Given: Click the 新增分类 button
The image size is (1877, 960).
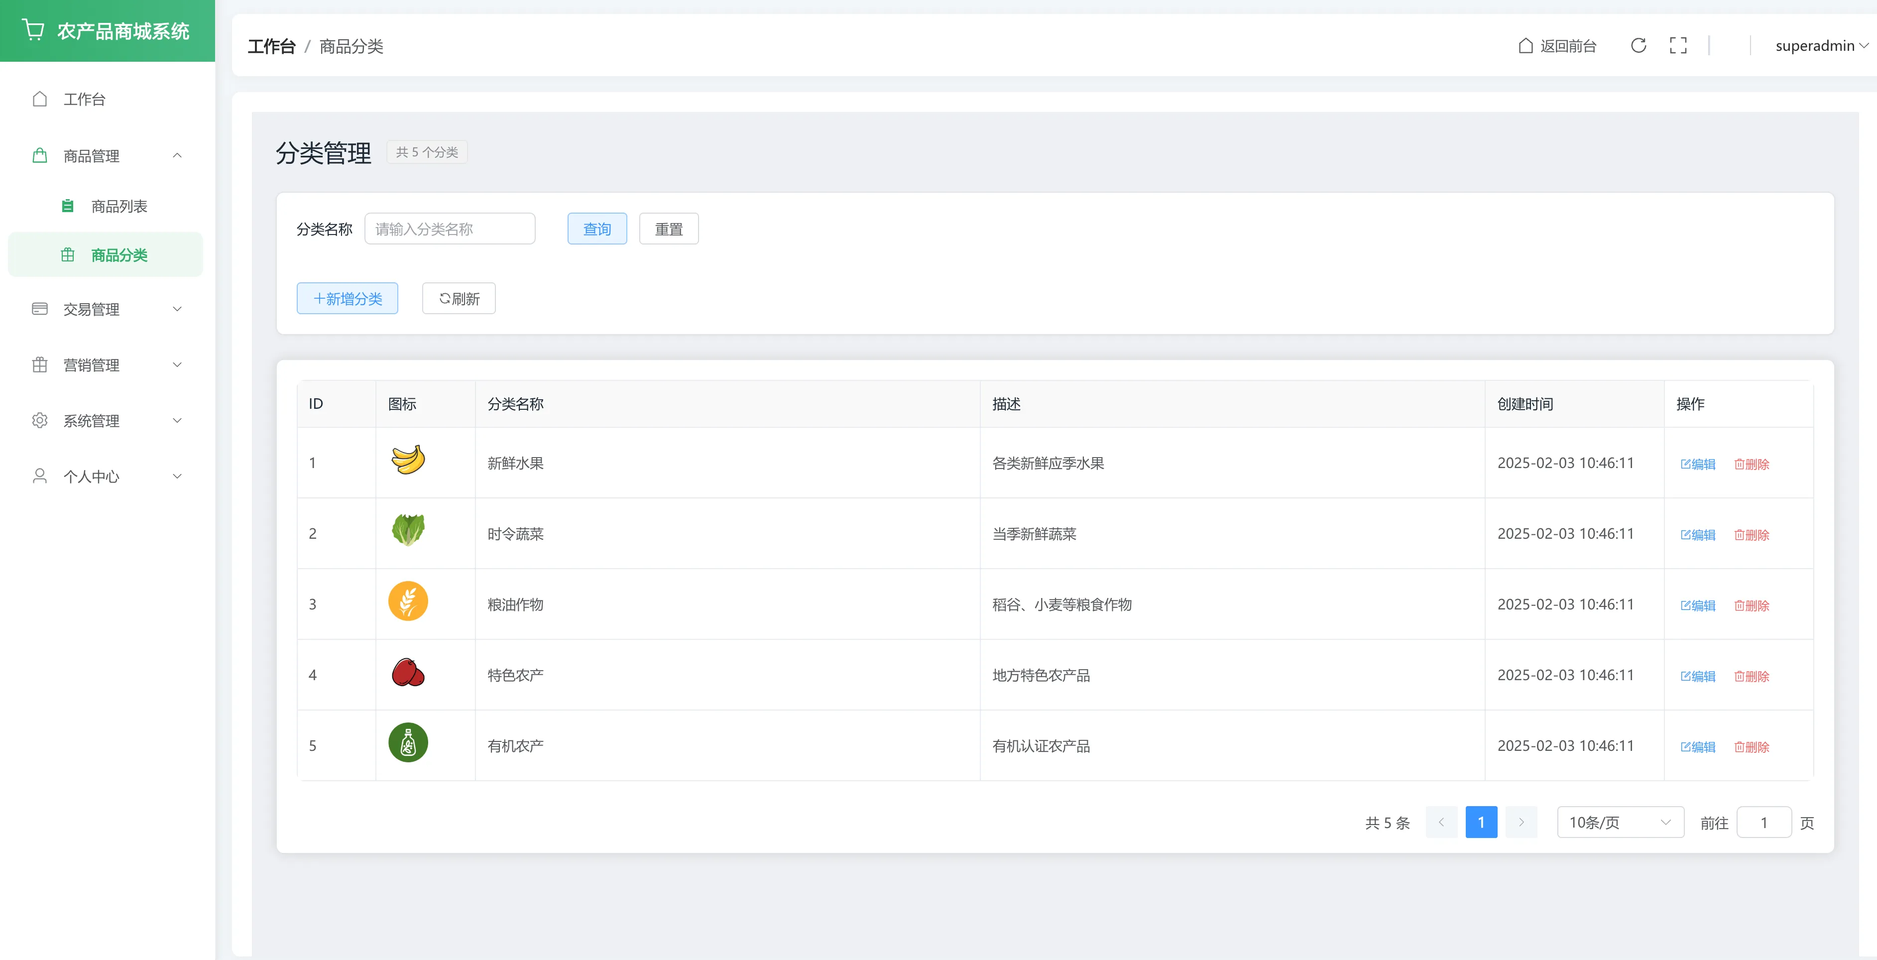Looking at the screenshot, I should point(347,299).
